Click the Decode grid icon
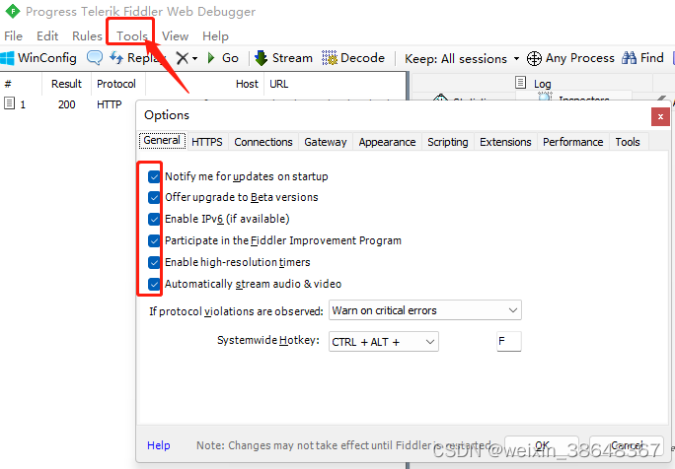The image size is (675, 469). pos(330,58)
